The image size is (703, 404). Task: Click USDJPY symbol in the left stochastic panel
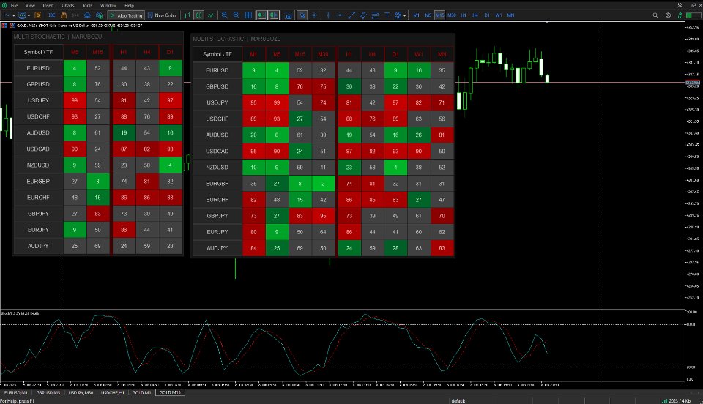click(x=38, y=100)
